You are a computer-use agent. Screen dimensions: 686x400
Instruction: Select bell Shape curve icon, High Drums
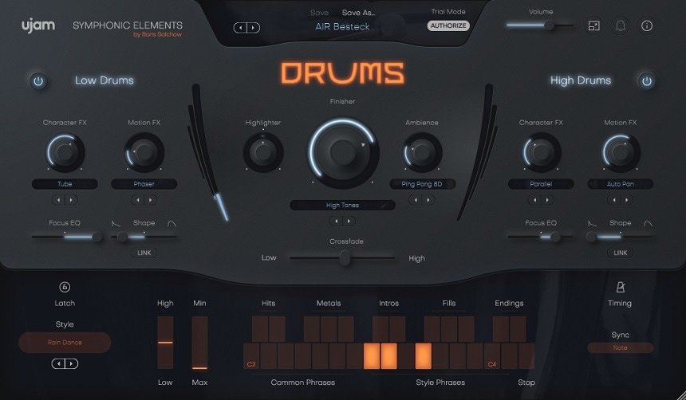648,223
